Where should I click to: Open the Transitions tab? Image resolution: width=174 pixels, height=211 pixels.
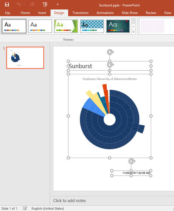point(80,13)
